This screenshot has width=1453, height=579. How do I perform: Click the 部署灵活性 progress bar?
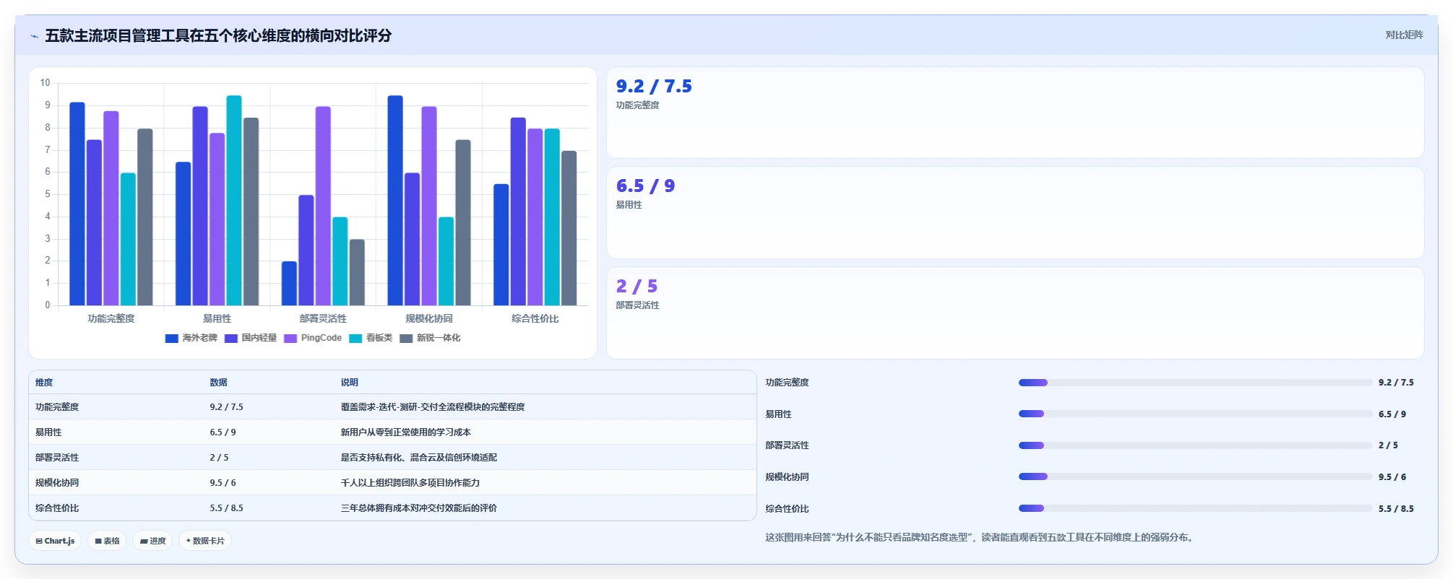point(1195,445)
